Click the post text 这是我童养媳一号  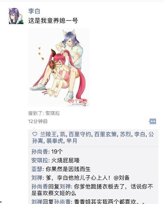point(53,21)
